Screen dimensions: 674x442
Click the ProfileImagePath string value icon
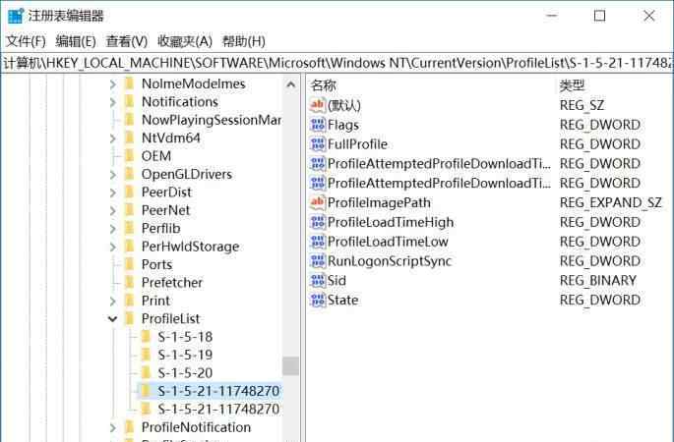point(318,202)
